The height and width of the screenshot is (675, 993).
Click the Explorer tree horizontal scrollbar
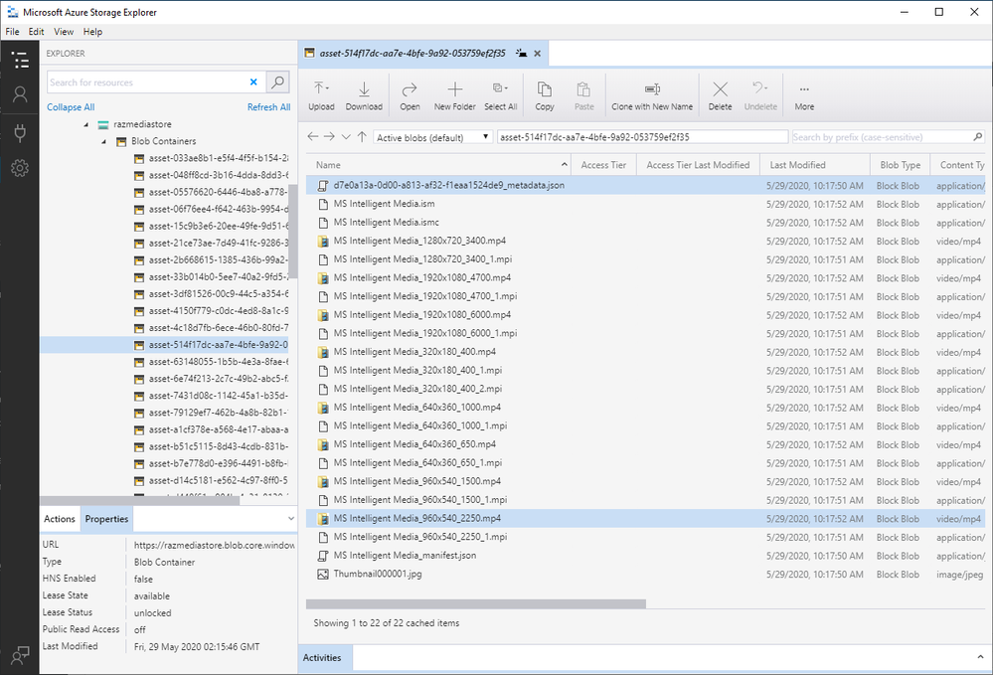coord(140,500)
